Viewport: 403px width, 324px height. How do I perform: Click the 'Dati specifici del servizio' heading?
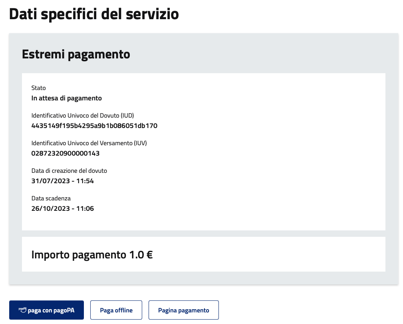pyautogui.click(x=94, y=14)
